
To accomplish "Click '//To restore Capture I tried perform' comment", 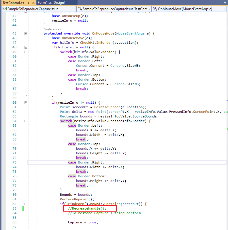I will tap(104, 213).
